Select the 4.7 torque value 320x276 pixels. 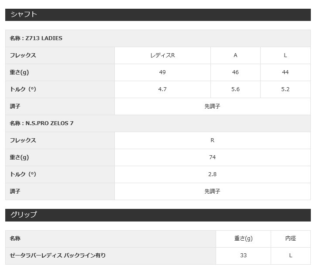coord(162,89)
